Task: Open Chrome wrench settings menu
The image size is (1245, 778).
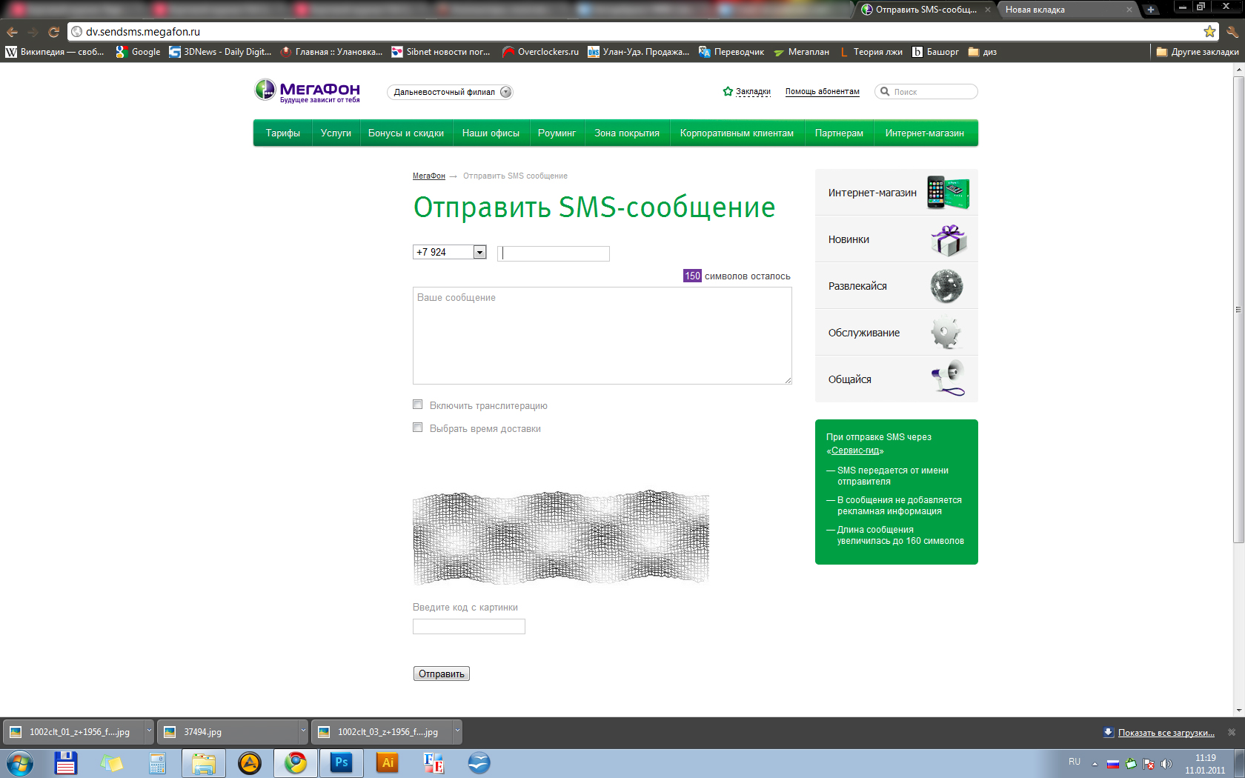Action: 1232,32
